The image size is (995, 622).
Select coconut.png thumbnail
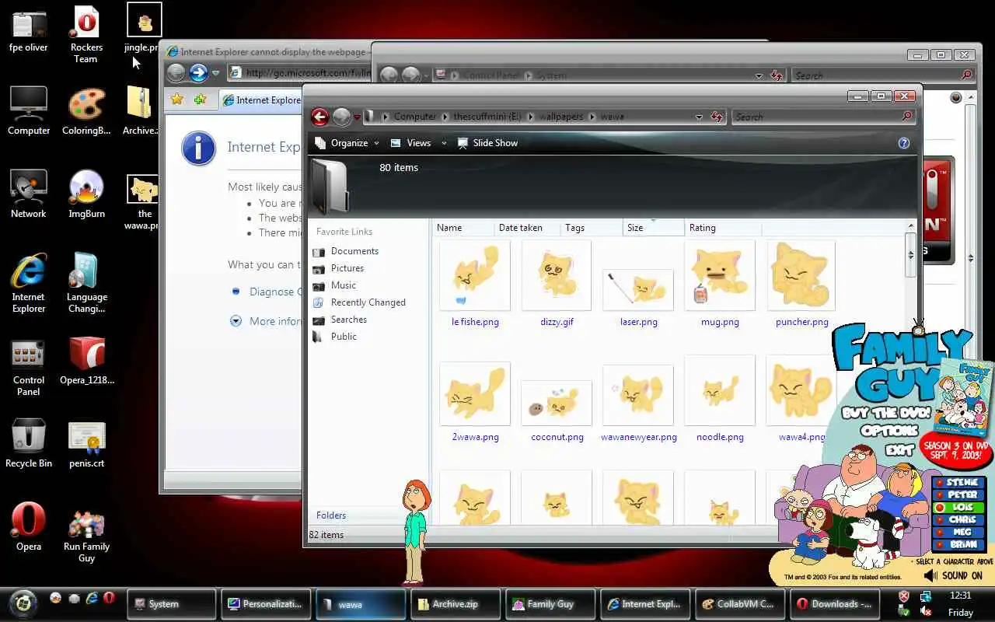[557, 404]
